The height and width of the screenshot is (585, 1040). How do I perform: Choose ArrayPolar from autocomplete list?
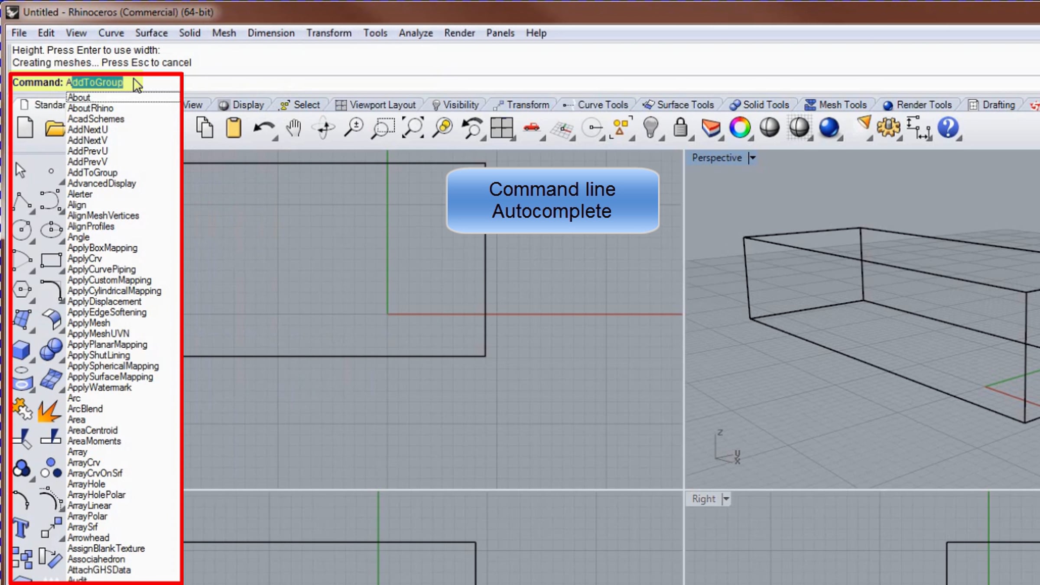(87, 516)
